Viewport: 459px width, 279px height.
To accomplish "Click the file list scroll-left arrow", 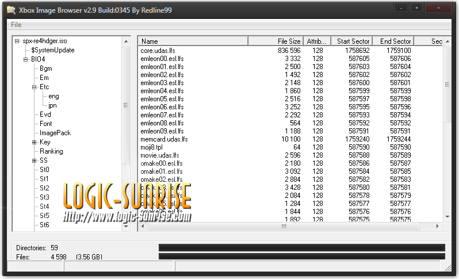I will pos(143,226).
